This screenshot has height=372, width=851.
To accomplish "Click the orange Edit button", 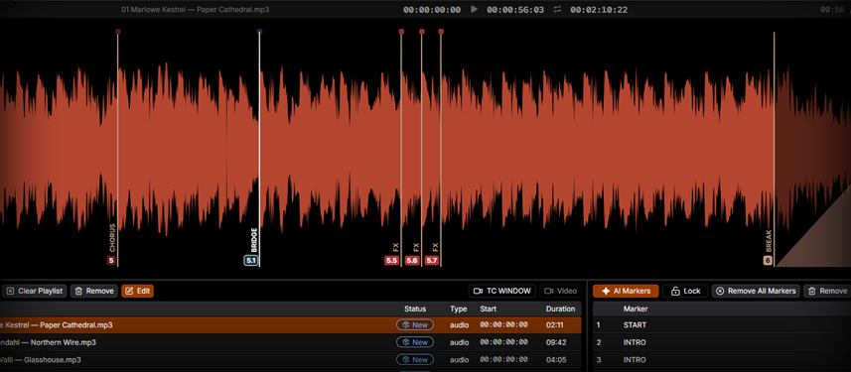I will click(x=137, y=292).
